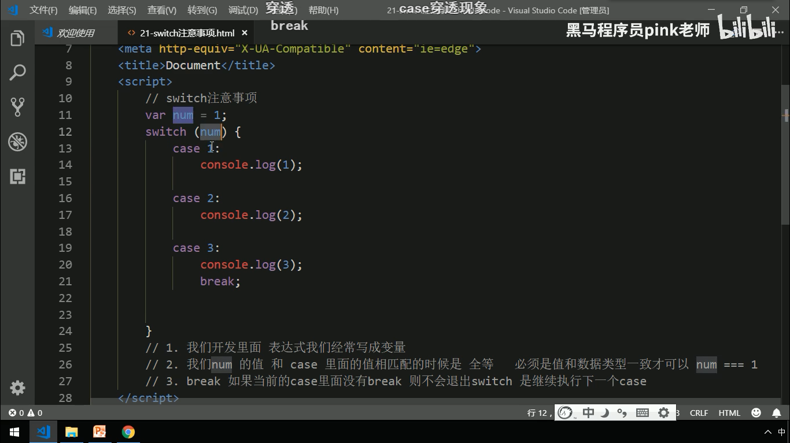Viewport: 790px width, 443px height.
Task: Click the 'break;' statement on line 21
Action: tap(220, 281)
